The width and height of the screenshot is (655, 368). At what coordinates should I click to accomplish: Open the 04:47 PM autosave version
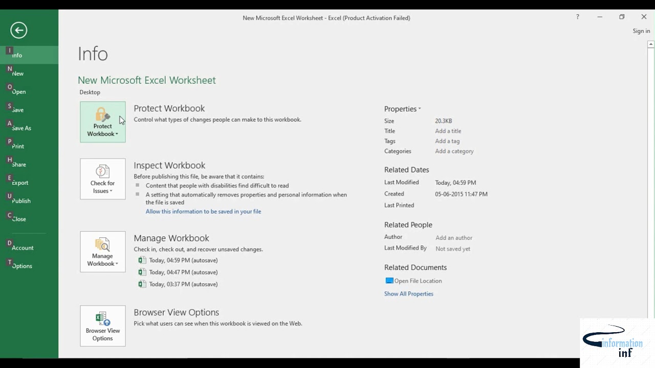(x=183, y=272)
